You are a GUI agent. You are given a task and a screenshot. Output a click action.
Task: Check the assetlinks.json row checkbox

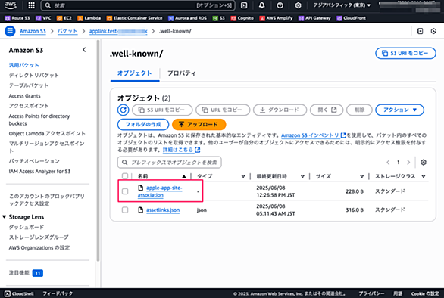click(125, 210)
